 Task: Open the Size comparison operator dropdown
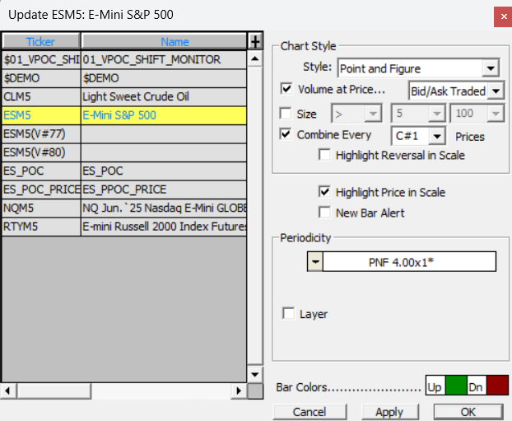coord(373,114)
